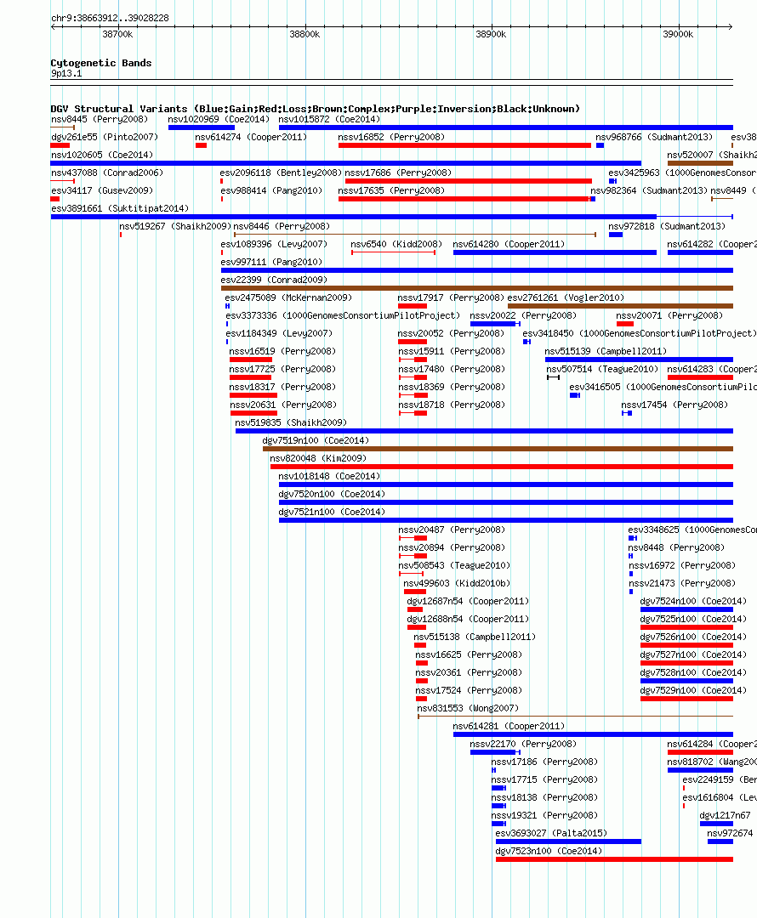Select the Cytogenetic Bands track title
Image resolution: width=757 pixels, height=918 pixels.
(x=100, y=63)
